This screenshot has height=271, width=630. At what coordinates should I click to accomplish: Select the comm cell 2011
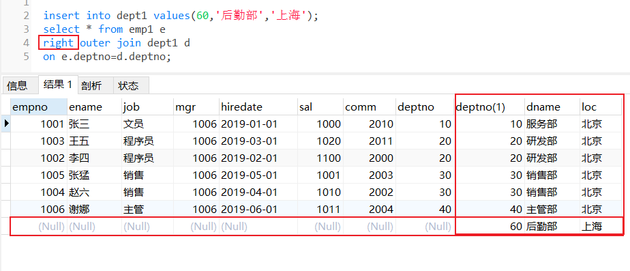(x=370, y=141)
